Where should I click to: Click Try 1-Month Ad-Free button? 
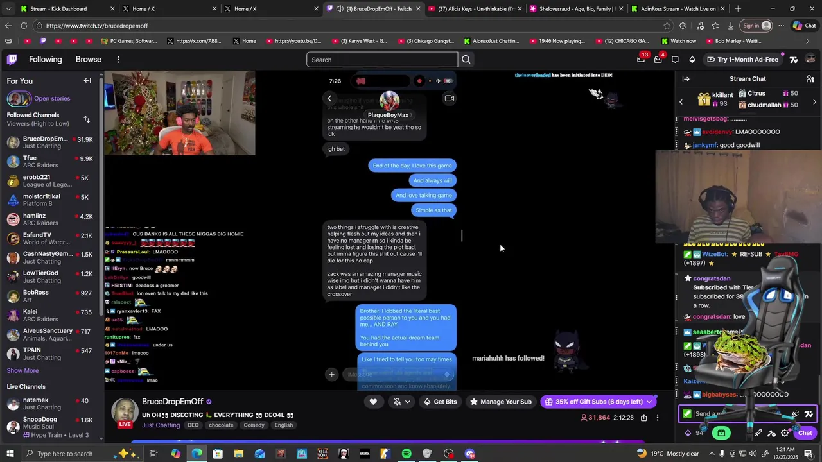tap(742, 60)
